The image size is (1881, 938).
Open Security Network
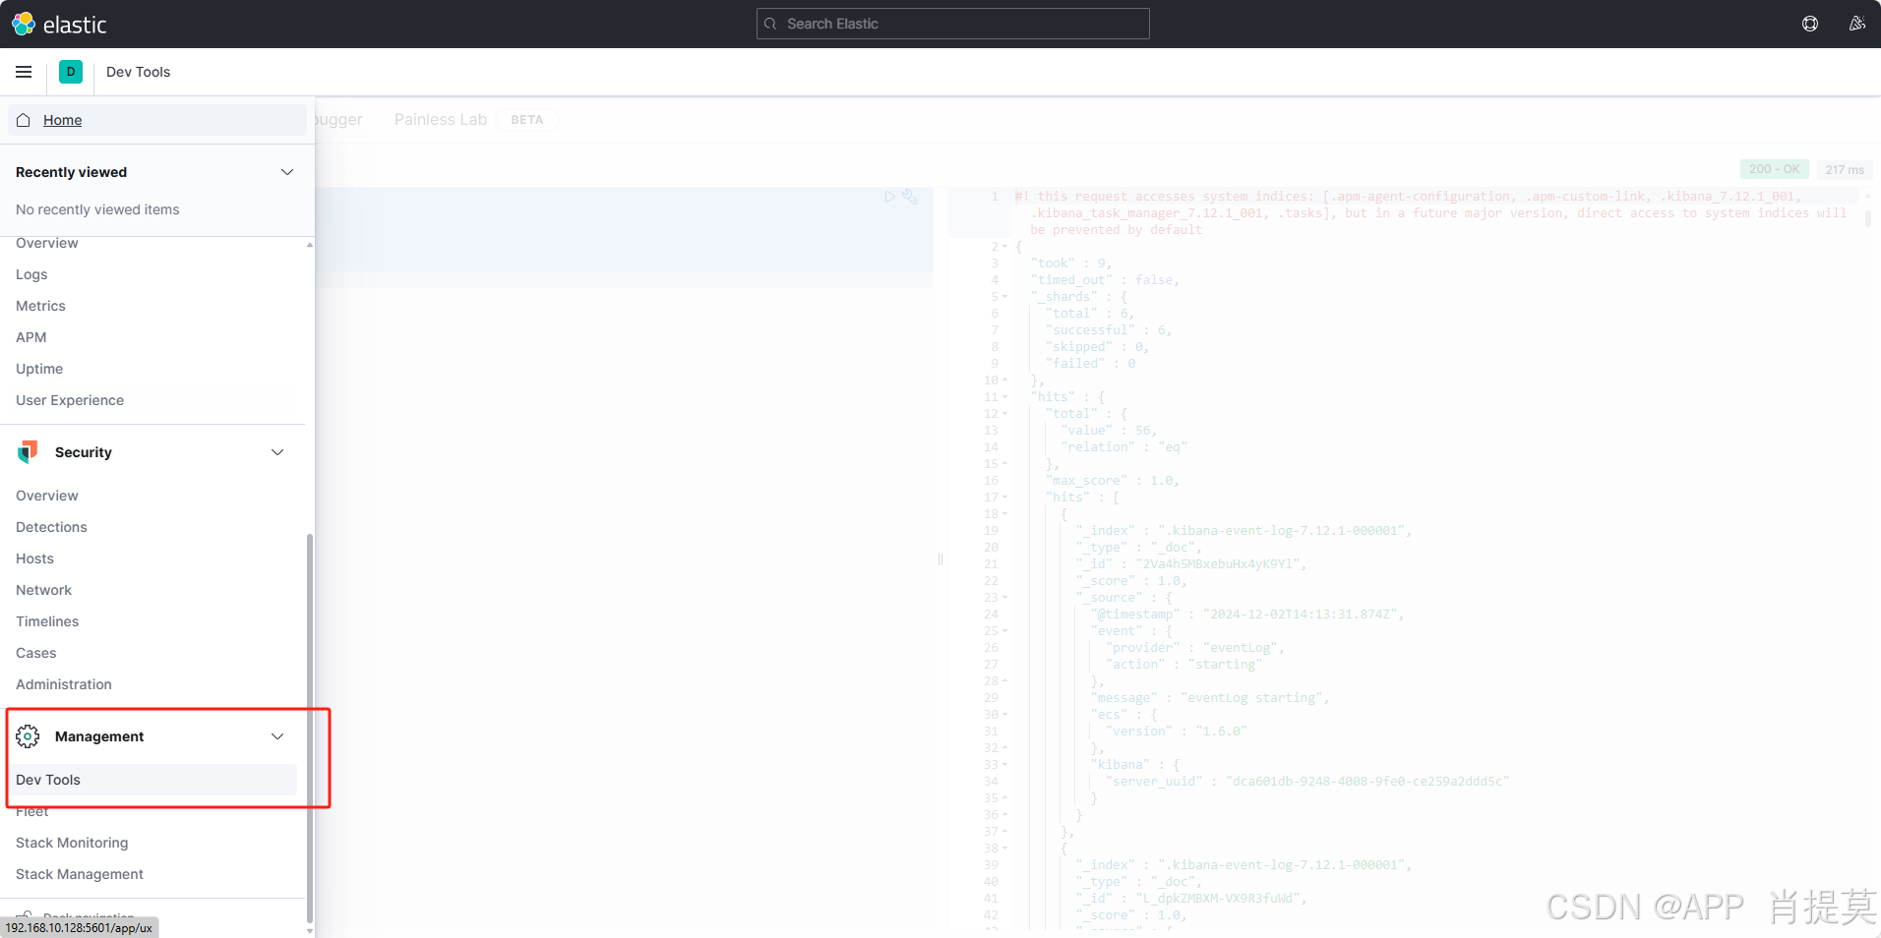coord(43,590)
